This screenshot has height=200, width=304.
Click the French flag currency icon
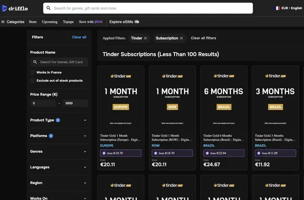point(277,8)
